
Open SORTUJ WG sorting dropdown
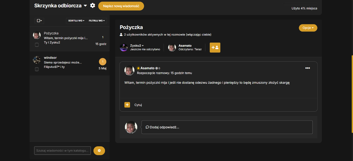76,21
